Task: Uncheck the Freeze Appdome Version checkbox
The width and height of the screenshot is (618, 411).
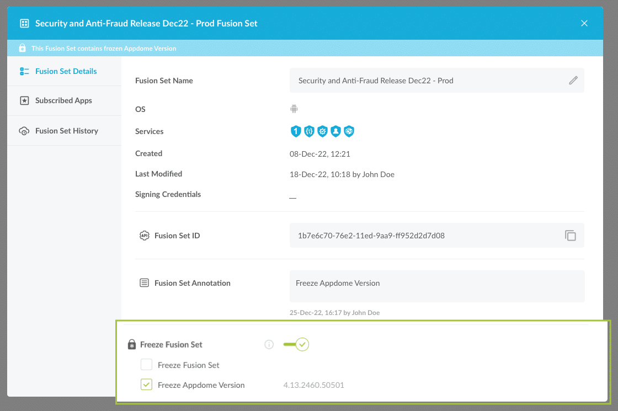Action: (146, 385)
